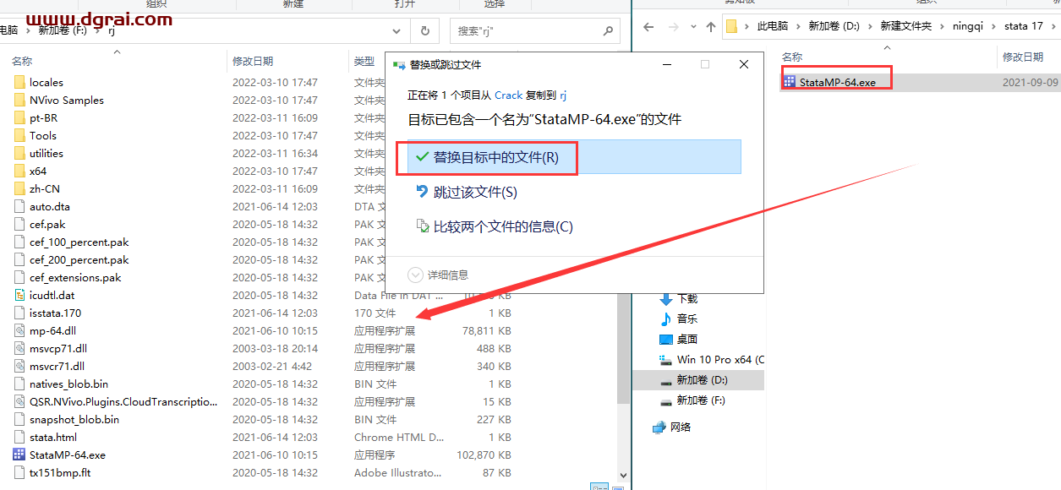1061x490 pixels.
Task: Click the Crack source folder link in the dialog
Action: point(508,95)
